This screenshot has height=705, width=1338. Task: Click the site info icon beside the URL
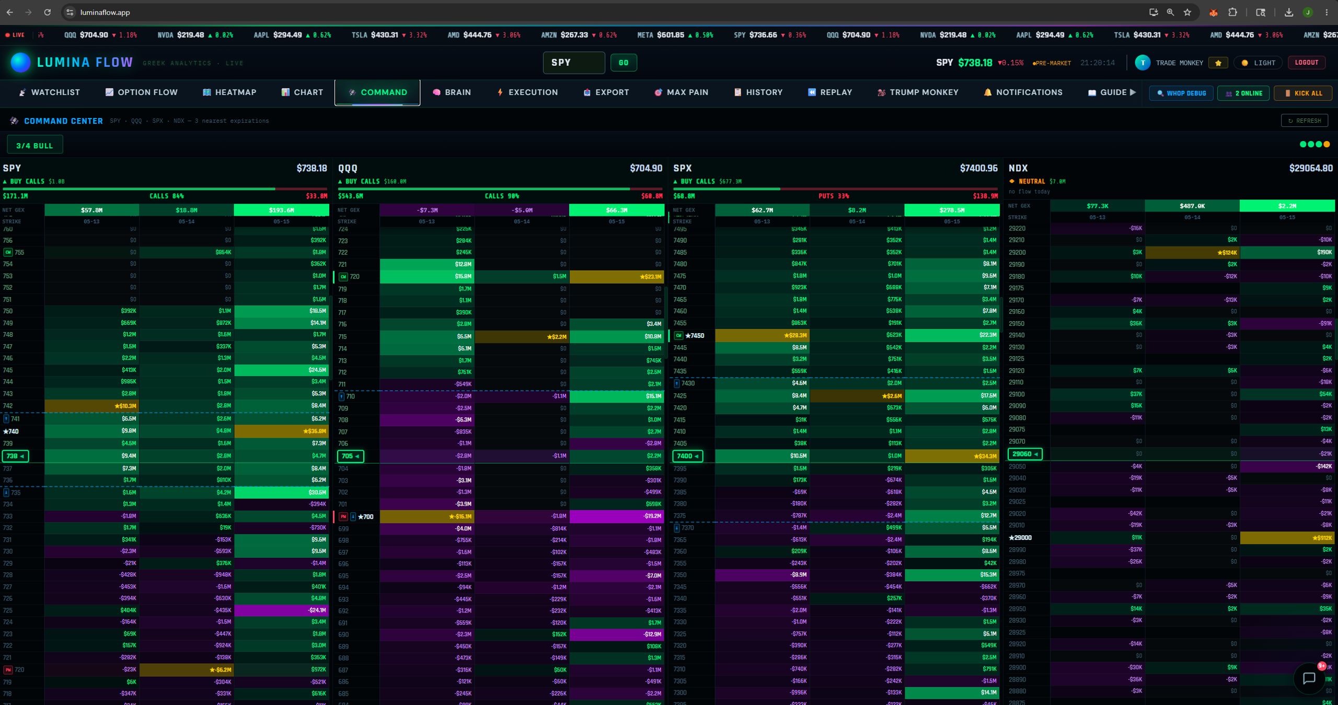(70, 12)
